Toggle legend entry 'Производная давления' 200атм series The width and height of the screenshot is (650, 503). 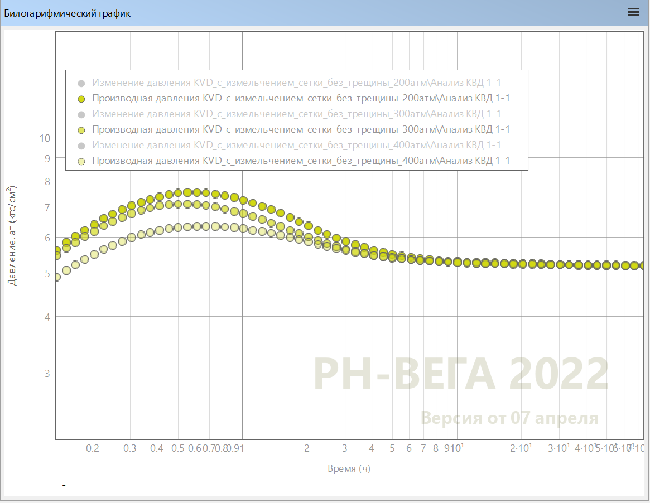[x=293, y=99]
